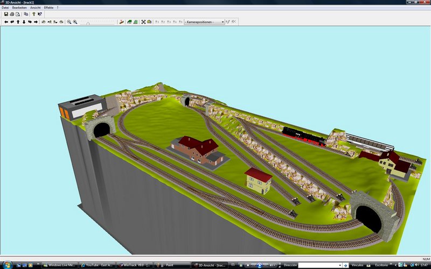
Task: Activate the context help pointer with question mark icon
Action: [x=40, y=14]
